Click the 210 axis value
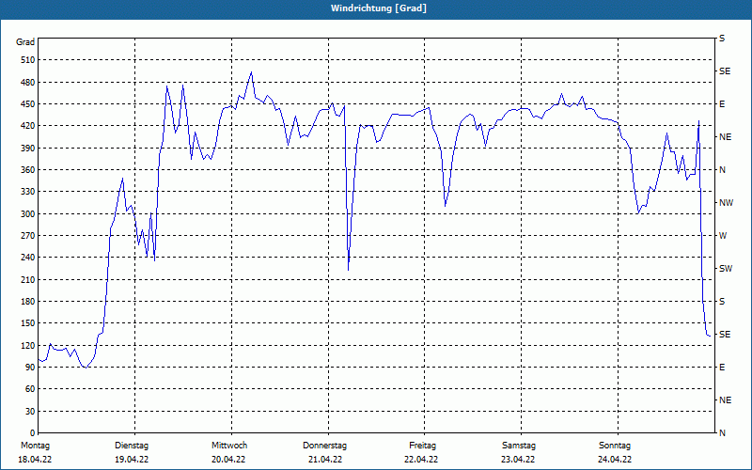Image resolution: width=752 pixels, height=470 pixels. (x=28, y=279)
